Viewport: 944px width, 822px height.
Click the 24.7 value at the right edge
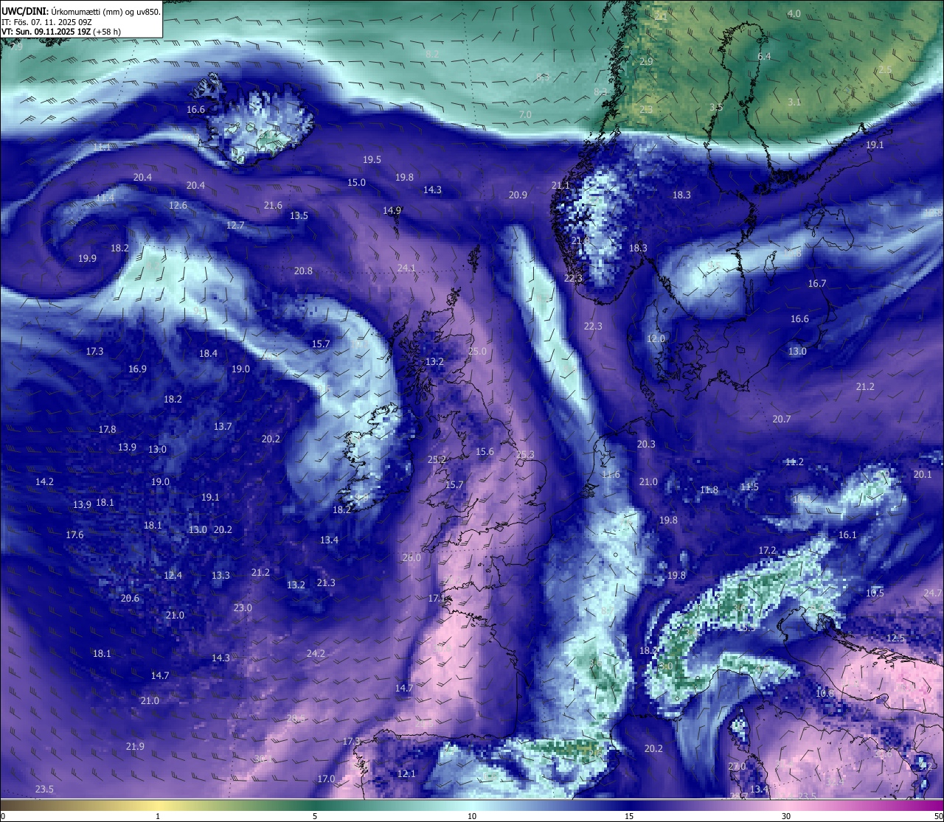pos(933,593)
